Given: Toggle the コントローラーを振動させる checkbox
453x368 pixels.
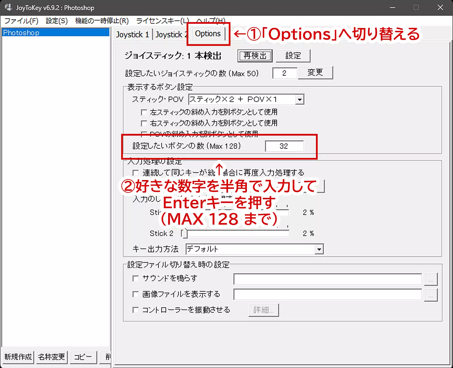Looking at the screenshot, I should pos(136,310).
